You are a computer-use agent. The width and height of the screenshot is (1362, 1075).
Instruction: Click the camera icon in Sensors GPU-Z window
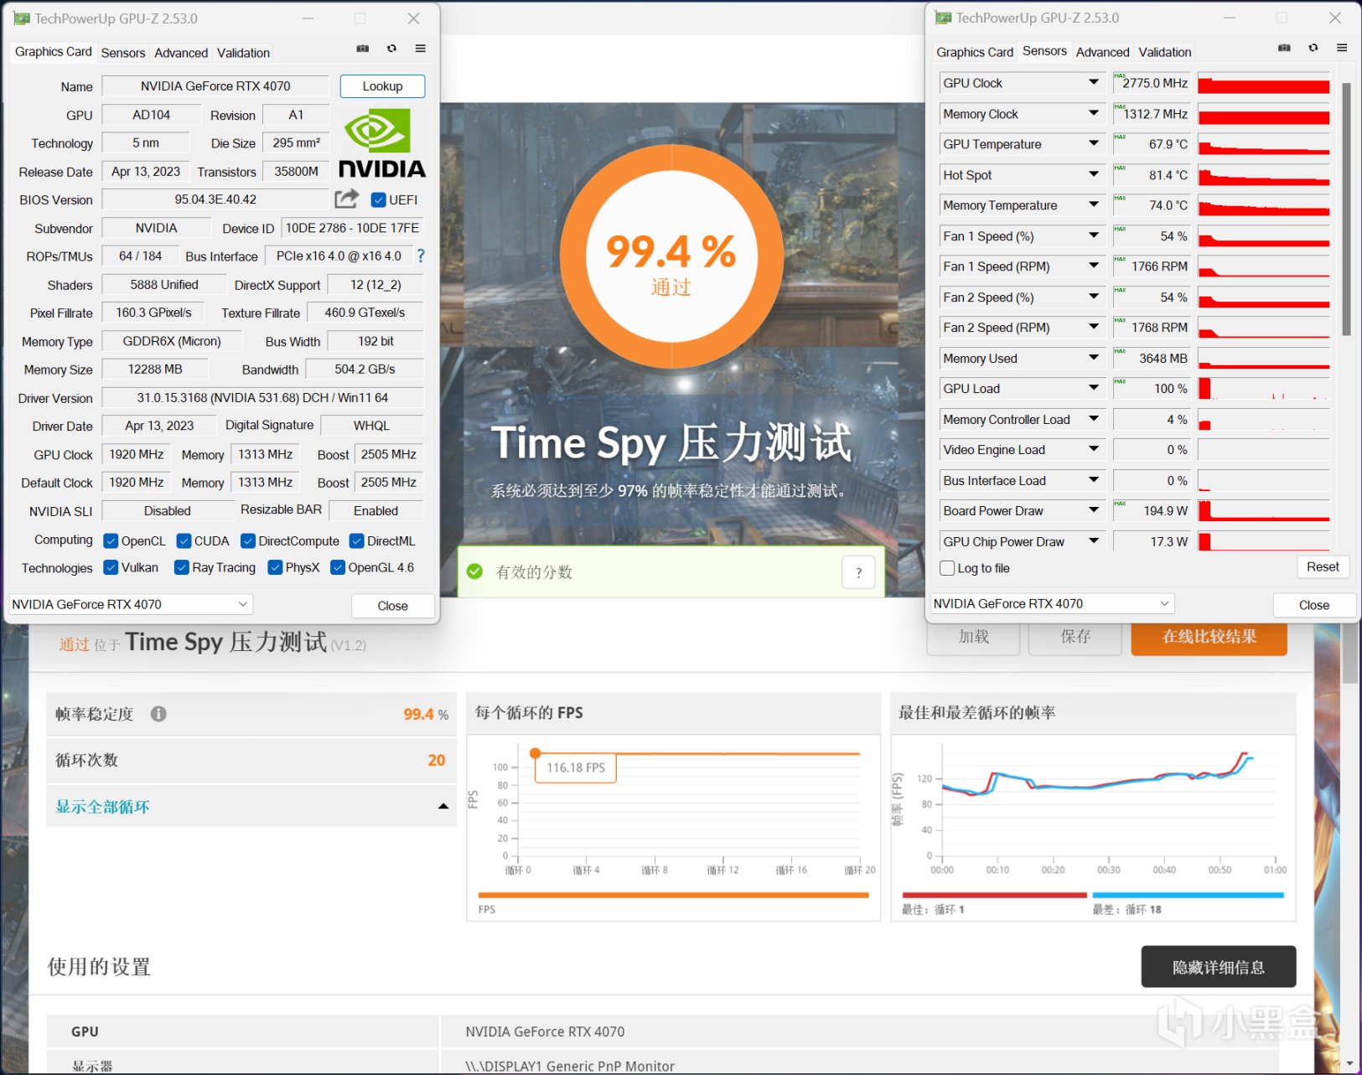(1284, 48)
